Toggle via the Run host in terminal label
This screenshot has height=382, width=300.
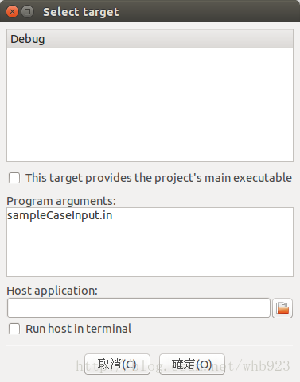pos(79,329)
